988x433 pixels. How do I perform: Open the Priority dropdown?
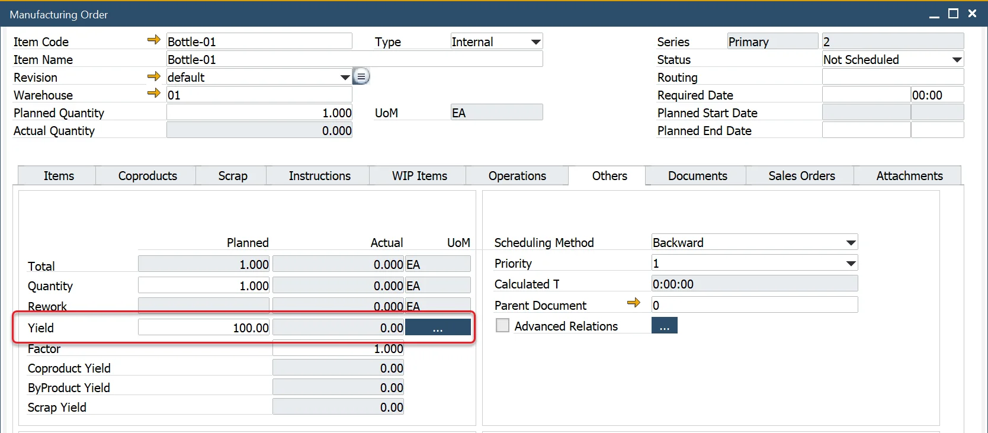(x=851, y=264)
